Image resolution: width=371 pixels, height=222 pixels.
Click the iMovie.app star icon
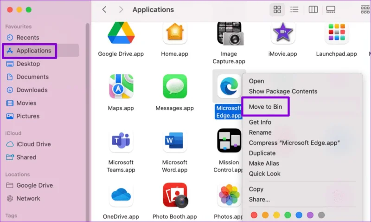(283, 33)
